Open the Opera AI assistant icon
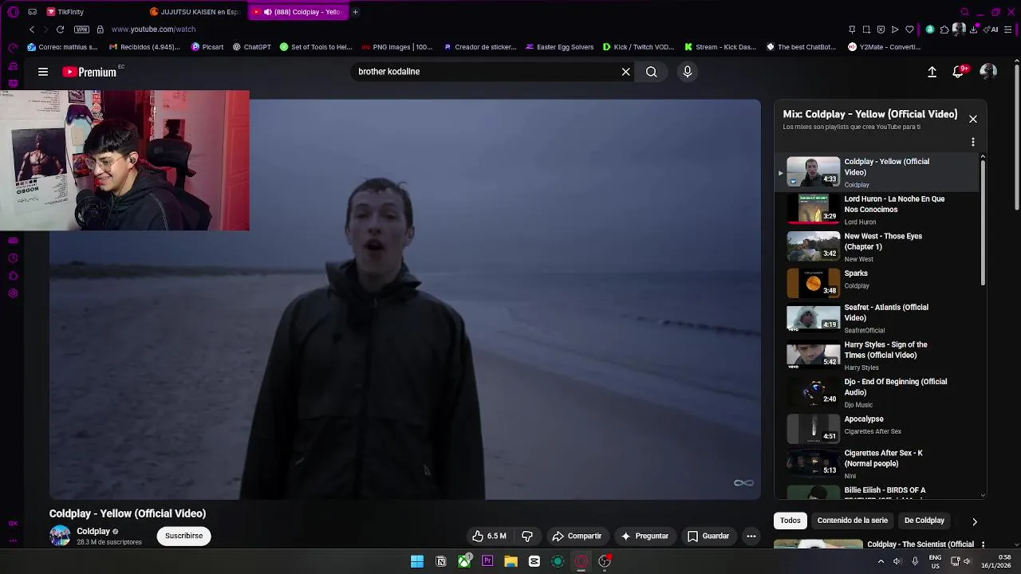The height and width of the screenshot is (574, 1021). pyautogui.click(x=991, y=29)
